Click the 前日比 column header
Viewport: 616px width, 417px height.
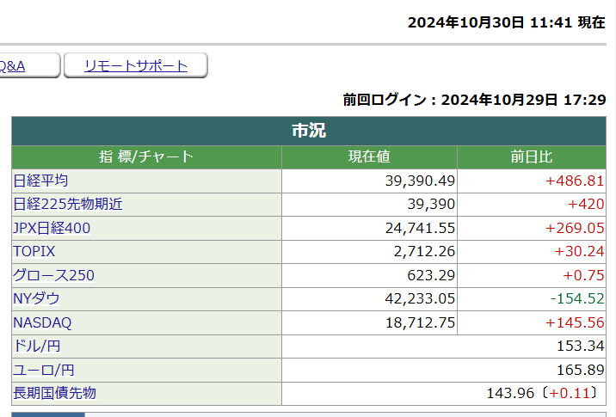click(x=531, y=156)
